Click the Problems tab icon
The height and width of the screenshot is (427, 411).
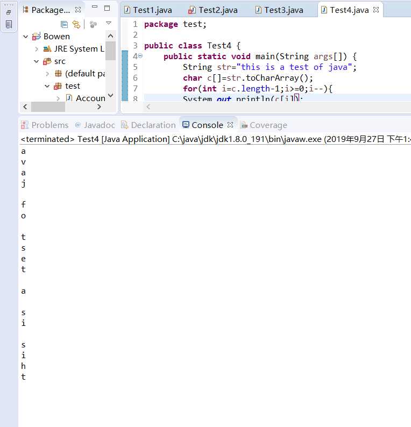coord(25,125)
